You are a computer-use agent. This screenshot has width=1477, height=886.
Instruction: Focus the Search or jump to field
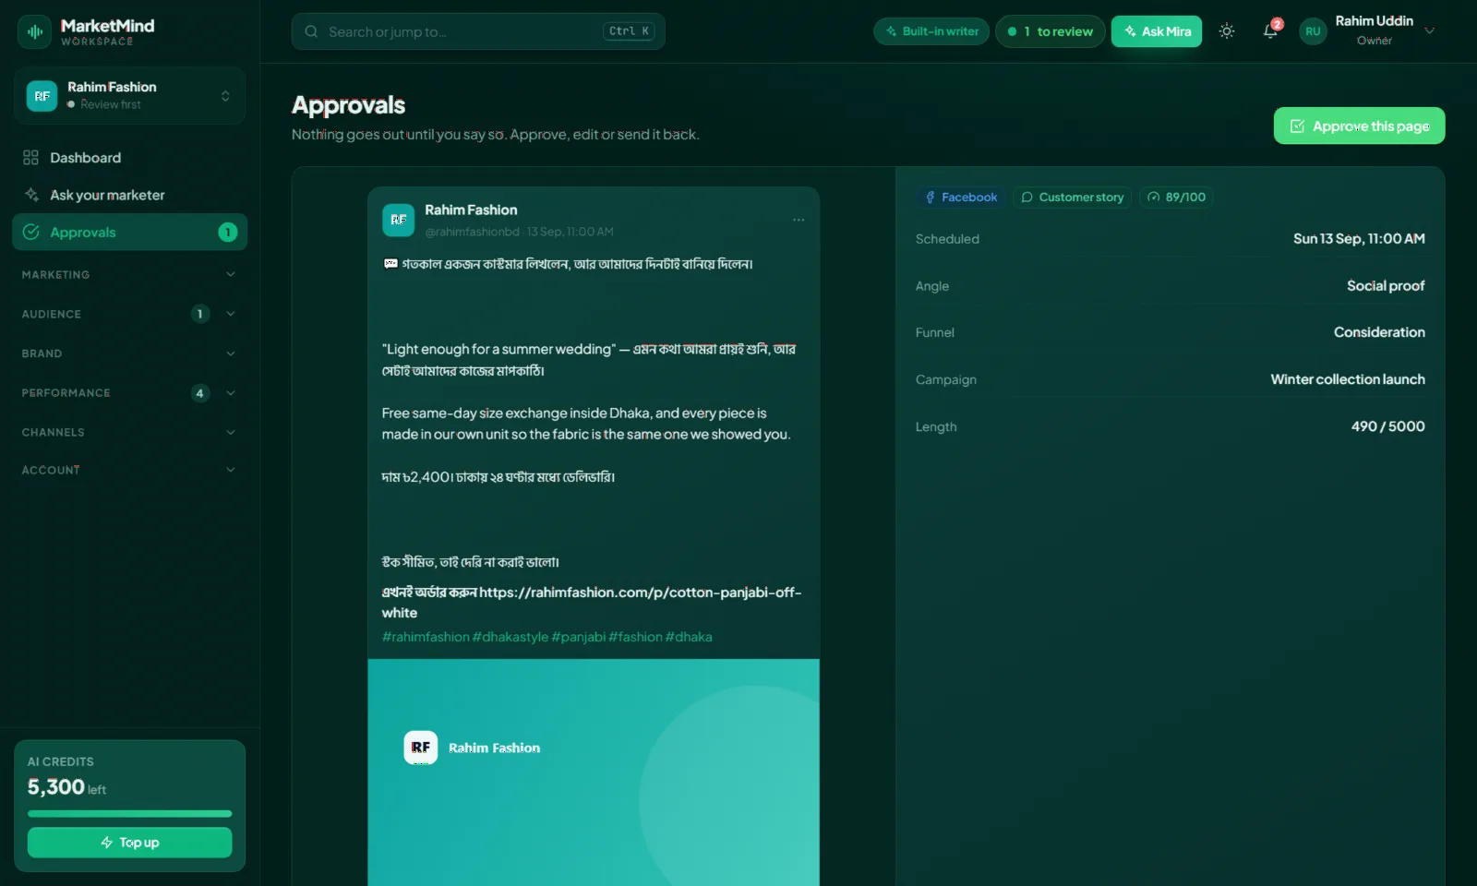pyautogui.click(x=478, y=31)
